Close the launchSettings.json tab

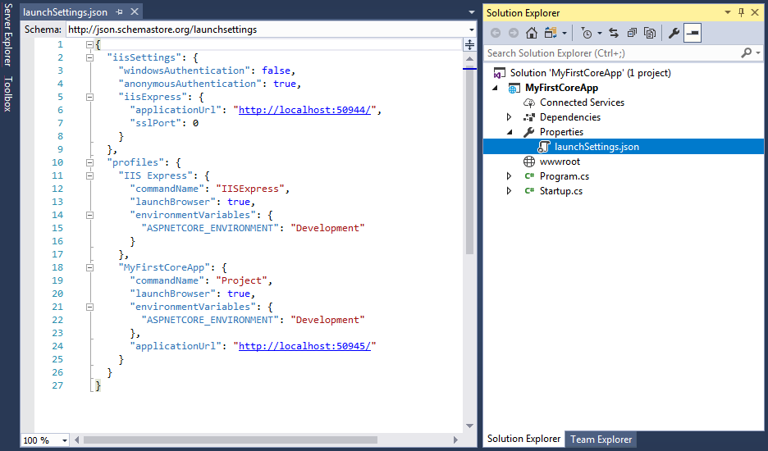135,11
